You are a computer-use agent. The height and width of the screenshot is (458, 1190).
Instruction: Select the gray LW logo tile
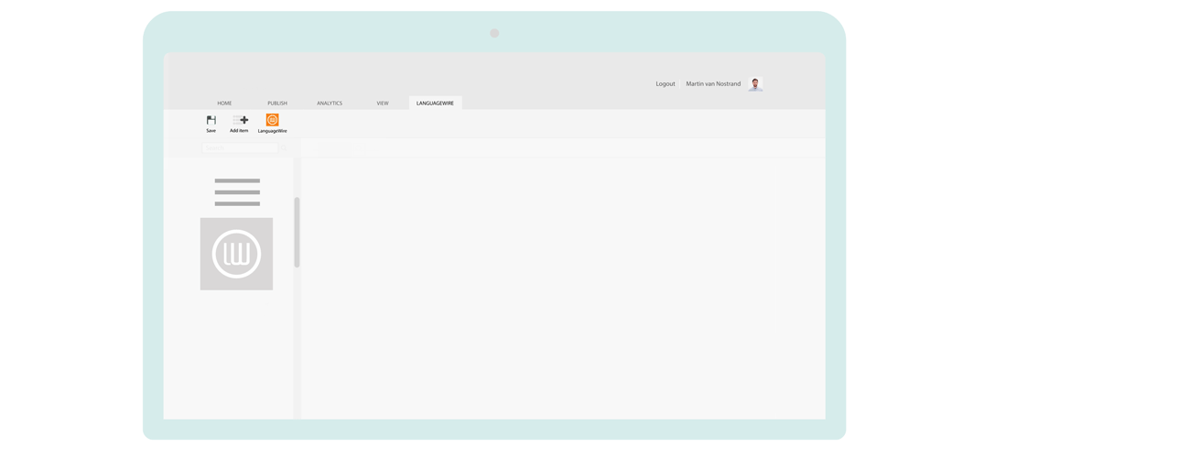coord(236,254)
